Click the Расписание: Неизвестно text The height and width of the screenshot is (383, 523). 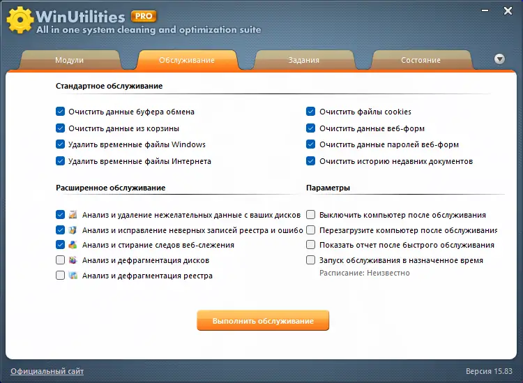click(x=365, y=273)
